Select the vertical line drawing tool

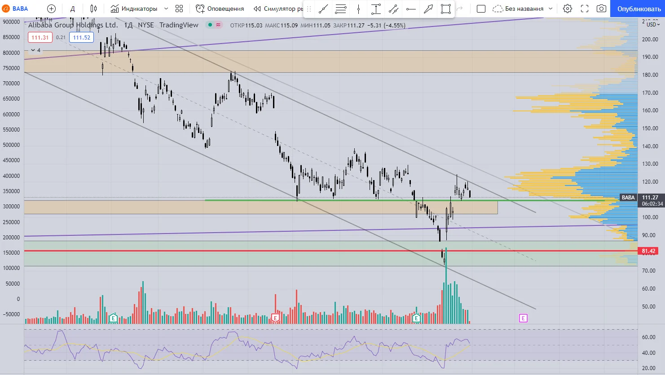[358, 9]
